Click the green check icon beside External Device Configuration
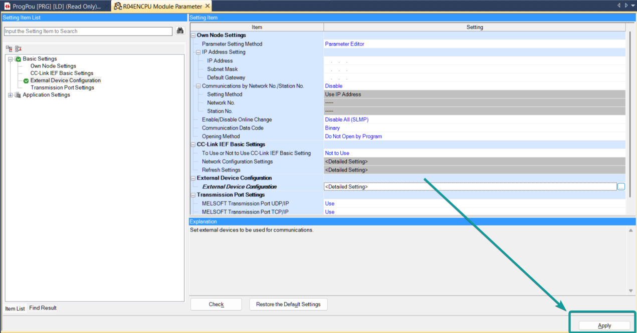The height and width of the screenshot is (333, 637). (26, 80)
